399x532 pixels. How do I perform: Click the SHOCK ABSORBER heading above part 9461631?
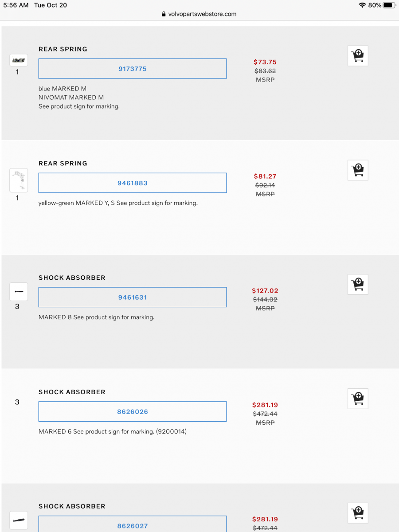click(72, 278)
